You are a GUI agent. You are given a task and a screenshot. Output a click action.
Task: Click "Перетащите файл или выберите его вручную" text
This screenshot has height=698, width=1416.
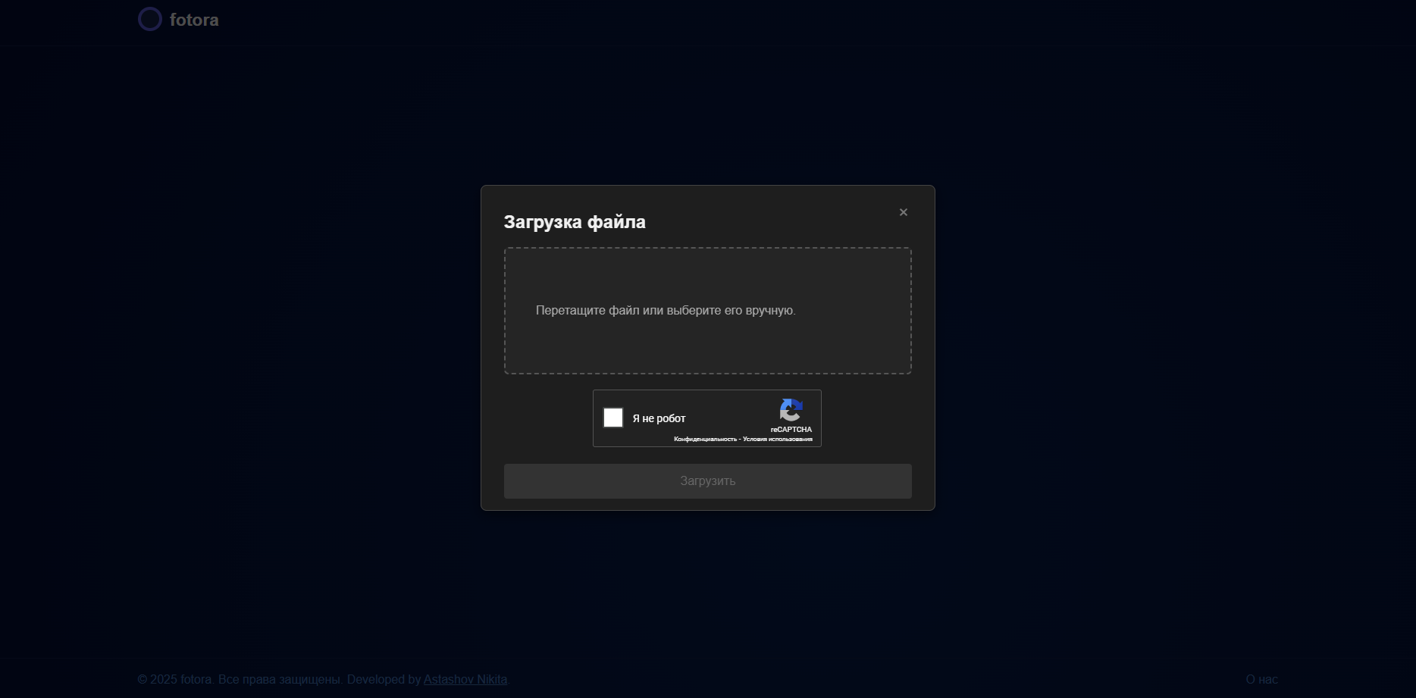[666, 310]
